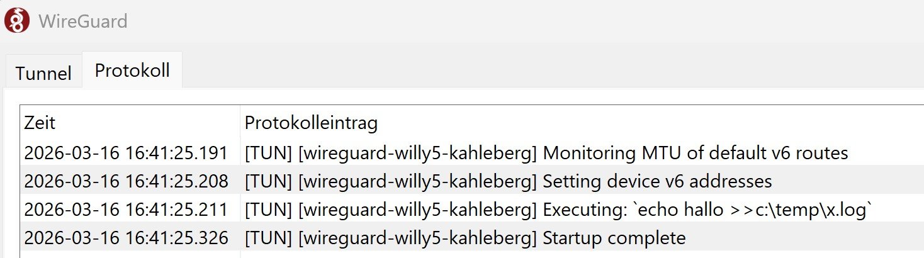Click the 16:41:25.211 timestamp cell
Screen dimensions: 924x258
(x=126, y=210)
